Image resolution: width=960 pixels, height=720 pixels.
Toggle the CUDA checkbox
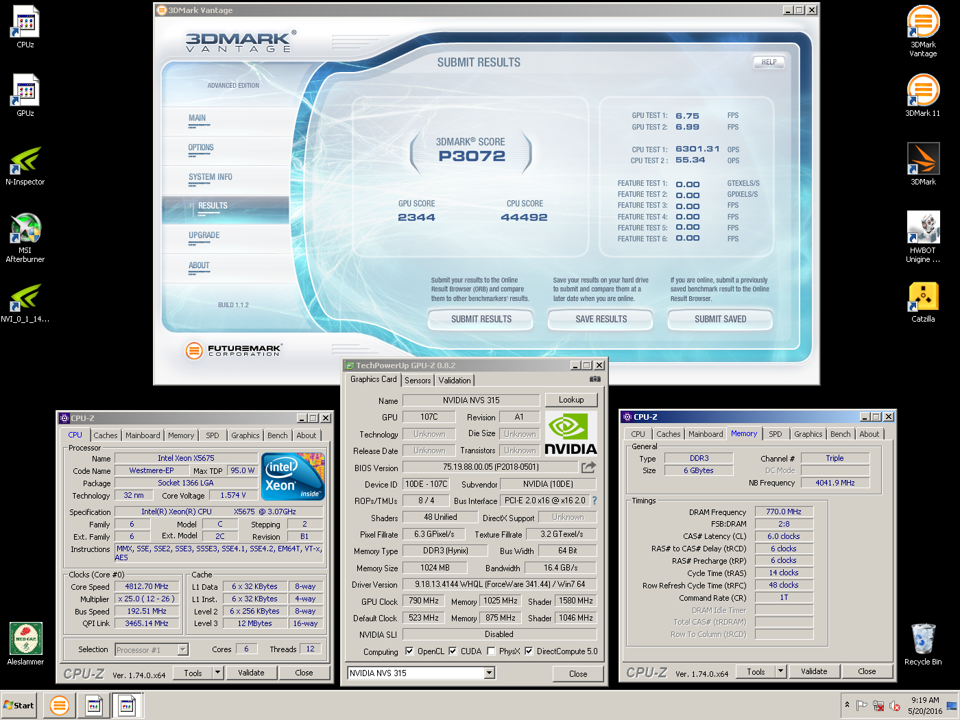point(453,651)
